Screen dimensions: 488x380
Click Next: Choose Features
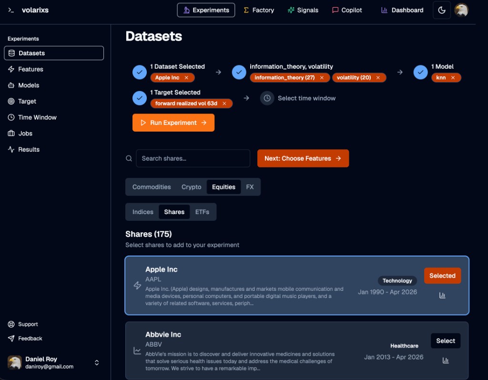tap(303, 158)
